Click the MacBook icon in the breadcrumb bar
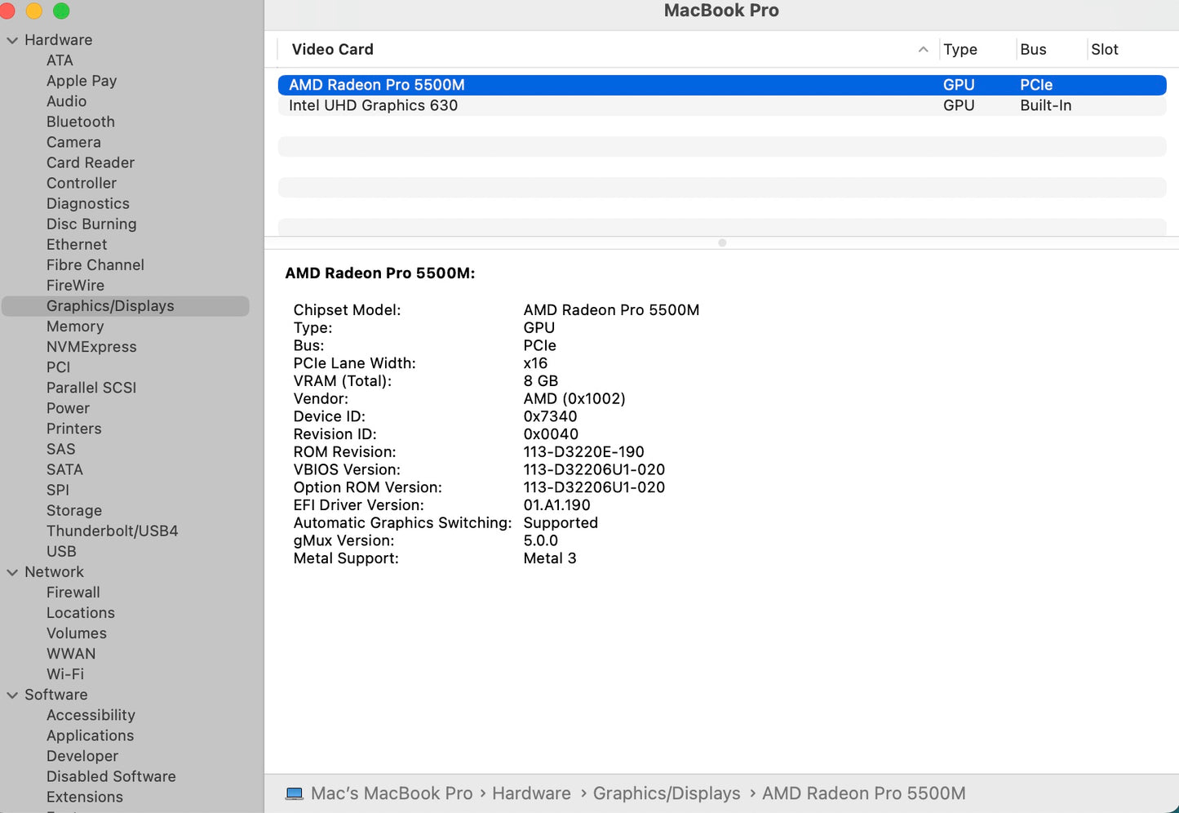 [295, 793]
